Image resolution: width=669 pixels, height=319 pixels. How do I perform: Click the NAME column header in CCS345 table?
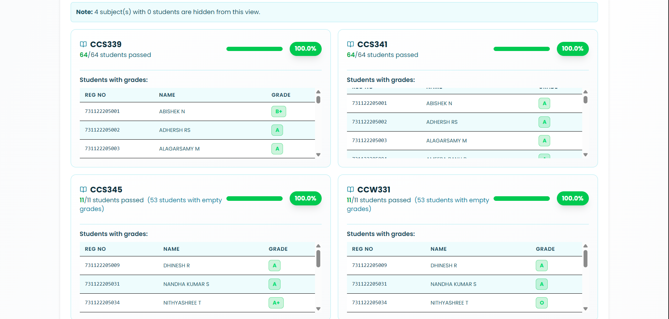tap(172, 249)
